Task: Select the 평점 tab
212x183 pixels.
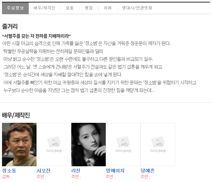Action: point(89,8)
